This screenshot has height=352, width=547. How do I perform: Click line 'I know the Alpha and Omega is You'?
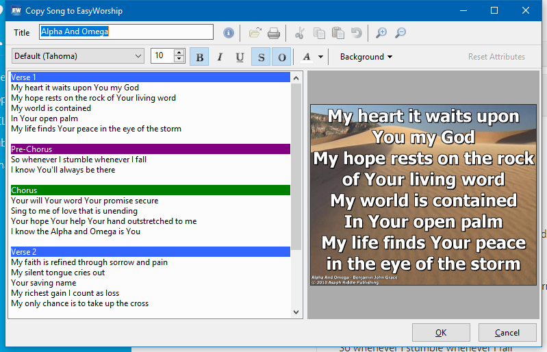[76, 231]
